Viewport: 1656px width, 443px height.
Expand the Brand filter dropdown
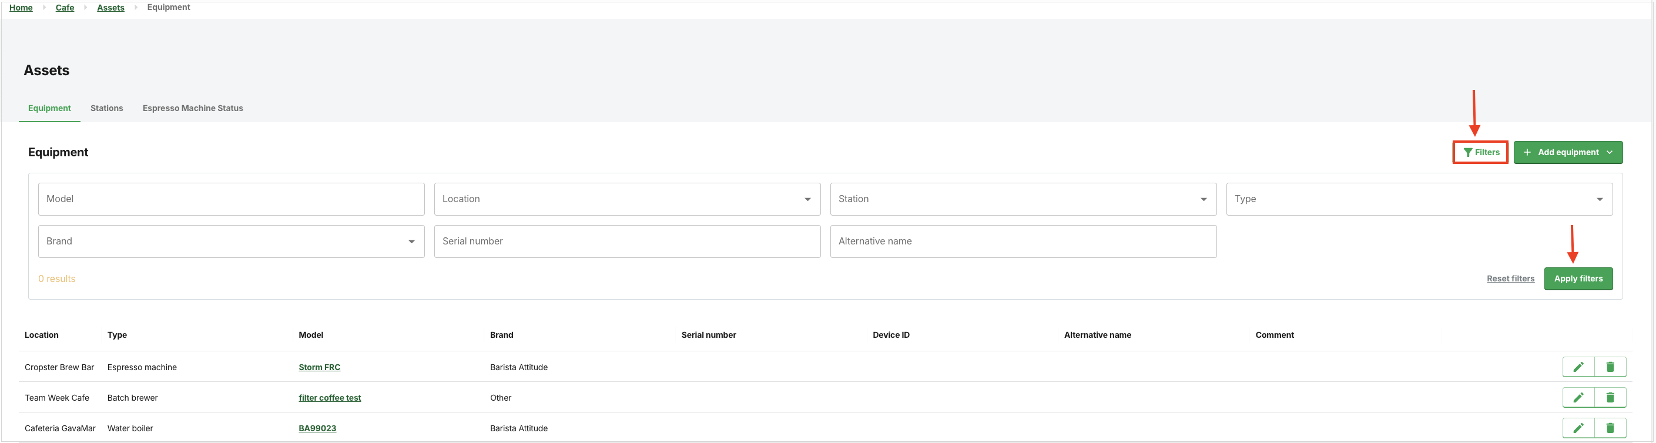(231, 241)
